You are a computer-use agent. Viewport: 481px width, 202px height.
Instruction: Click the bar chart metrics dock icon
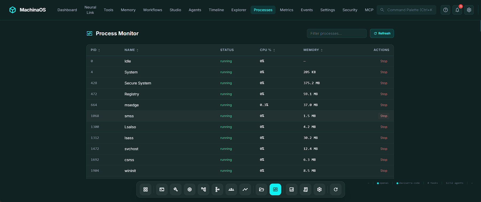[x=292, y=189]
